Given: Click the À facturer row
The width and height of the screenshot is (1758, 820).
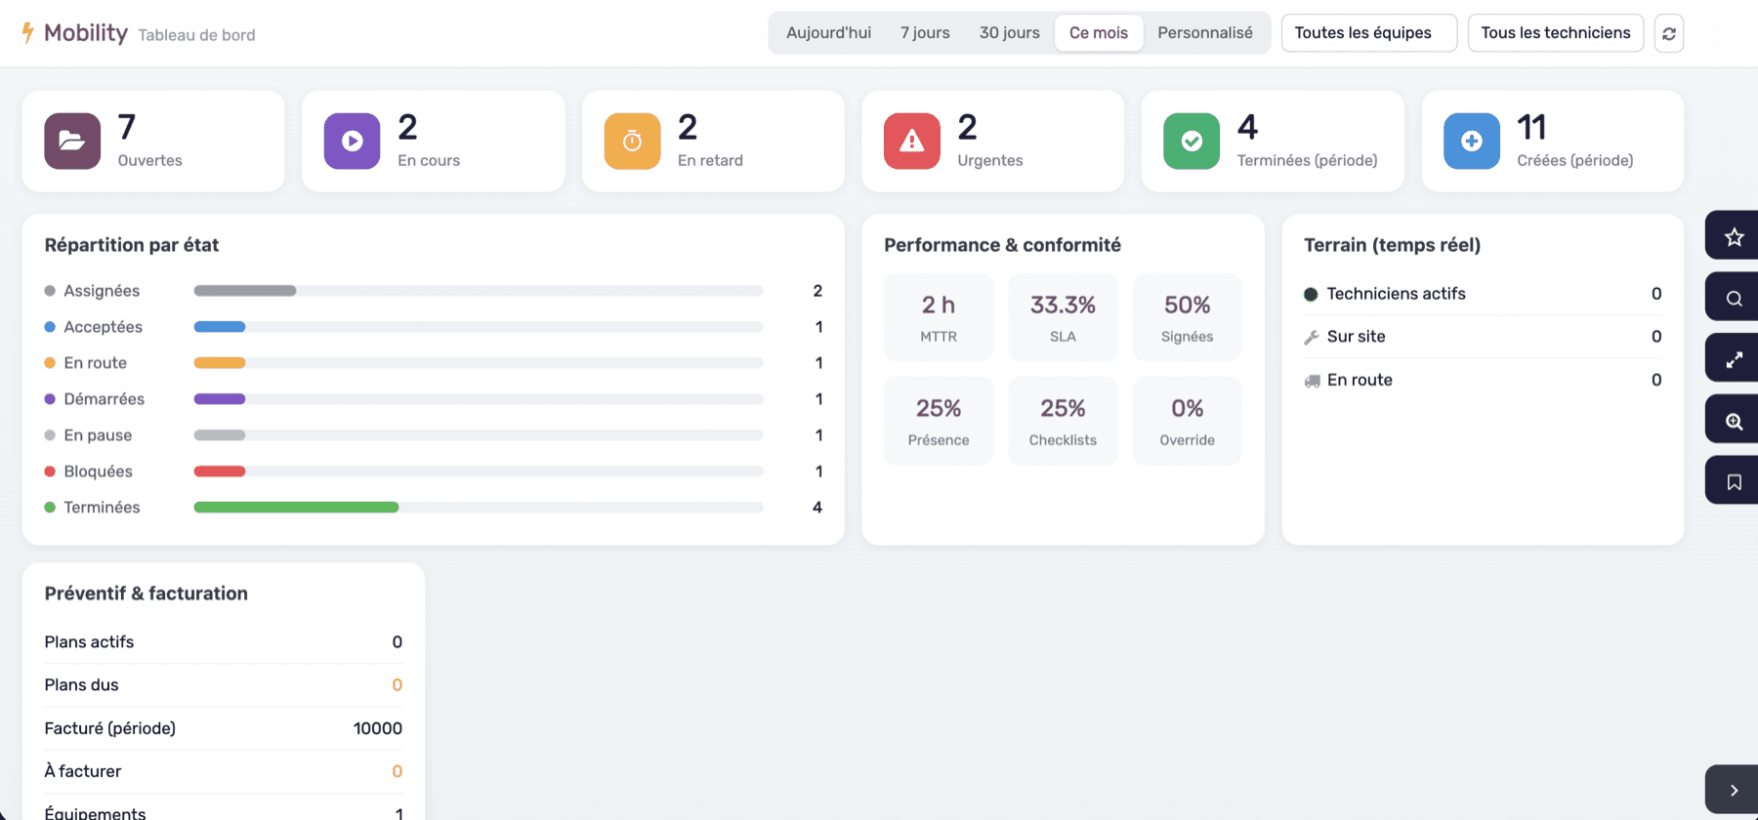Looking at the screenshot, I should click(x=223, y=771).
